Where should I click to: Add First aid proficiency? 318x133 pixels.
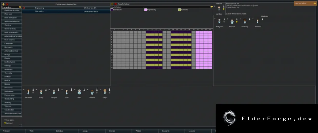pyautogui.click(x=12, y=77)
